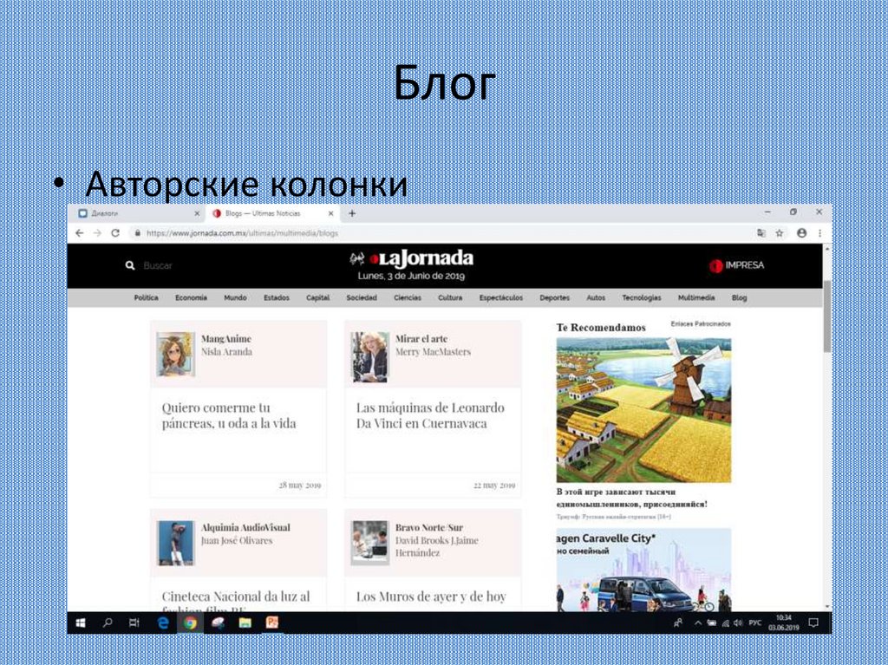Open the Blog menu section
Image resolution: width=888 pixels, height=665 pixels.
pyautogui.click(x=739, y=297)
